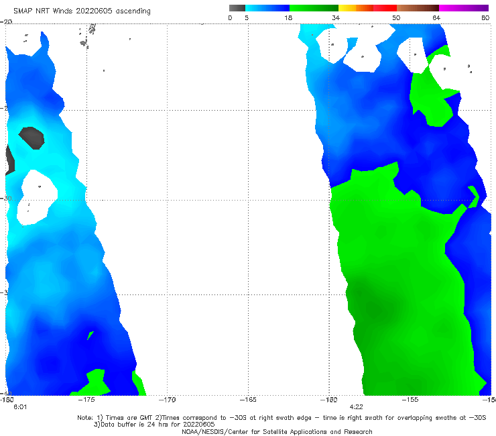Click the '-160' longitude axis label
Image resolution: width=496 pixels, height=436 pixels.
point(329,400)
